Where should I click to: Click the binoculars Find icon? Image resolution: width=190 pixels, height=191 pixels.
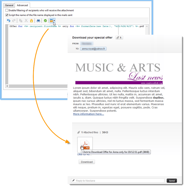(38, 21)
